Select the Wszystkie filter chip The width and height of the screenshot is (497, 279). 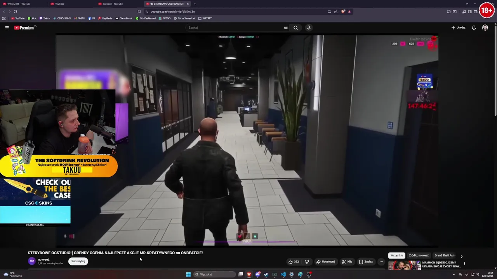(x=397, y=255)
